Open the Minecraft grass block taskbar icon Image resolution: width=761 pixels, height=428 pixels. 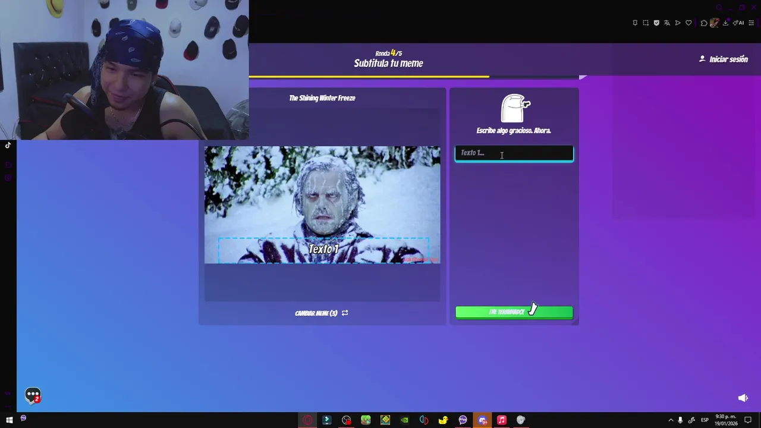click(x=366, y=420)
